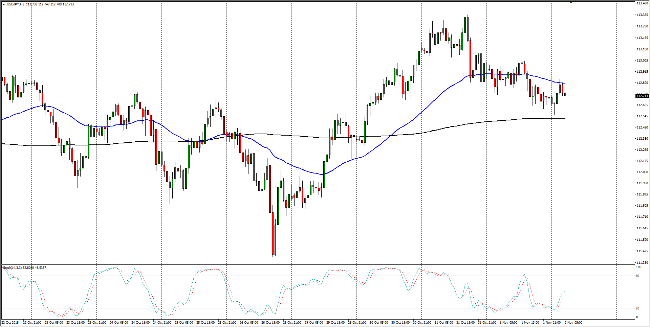Click the 22 Oct 2018 time label
The width and height of the screenshot is (650, 327).
(x=10, y=322)
